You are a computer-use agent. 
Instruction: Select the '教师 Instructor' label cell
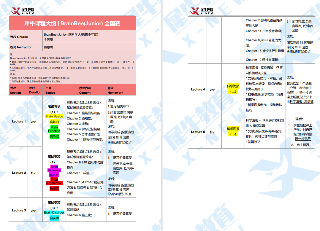pos(26,47)
